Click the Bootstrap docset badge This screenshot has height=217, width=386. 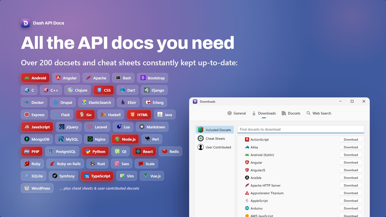coord(153,78)
